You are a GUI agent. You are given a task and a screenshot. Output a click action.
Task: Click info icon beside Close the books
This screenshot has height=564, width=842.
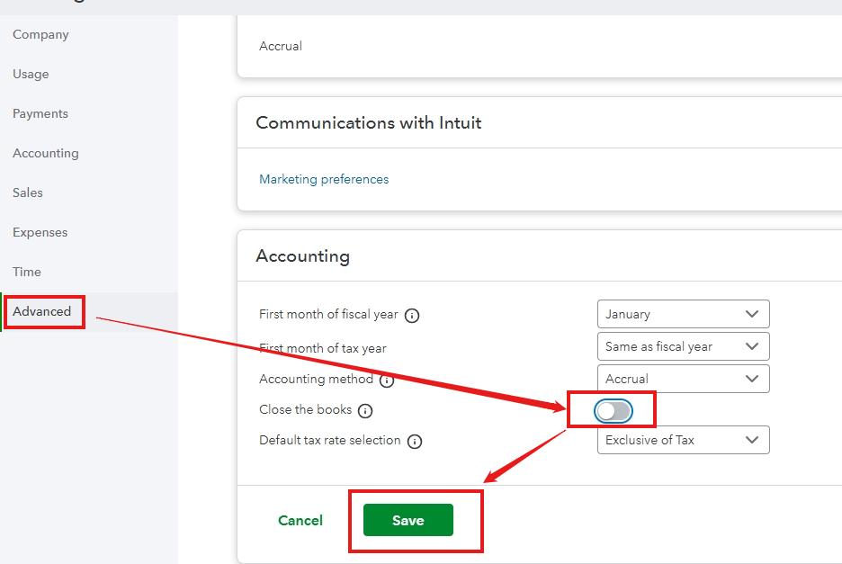[x=365, y=411]
